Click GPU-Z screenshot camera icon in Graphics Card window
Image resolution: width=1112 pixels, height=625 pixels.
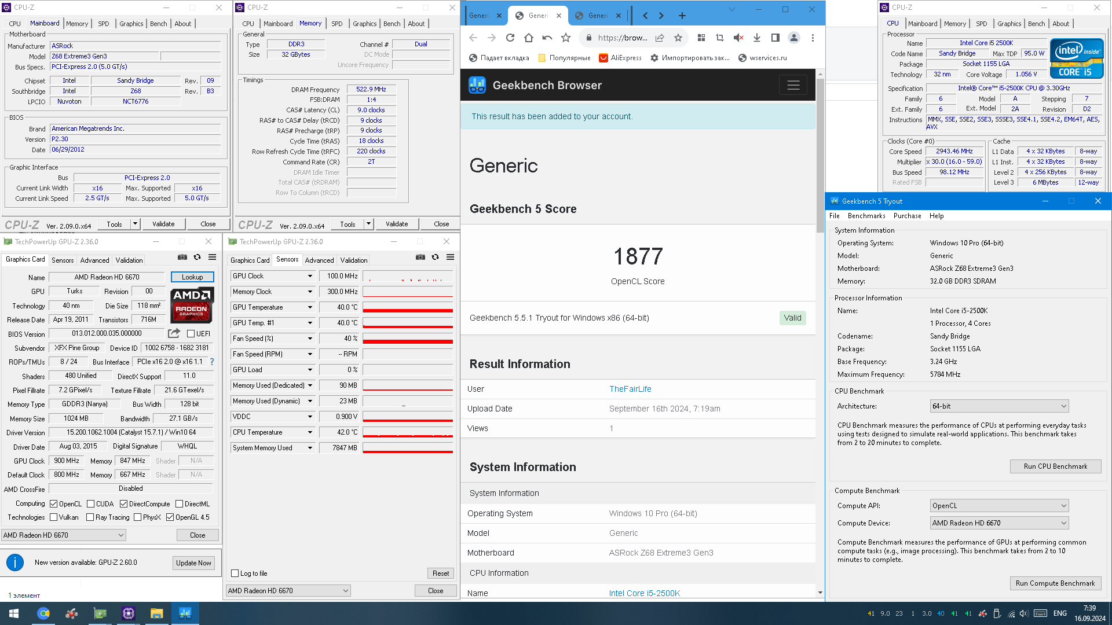[182, 257]
